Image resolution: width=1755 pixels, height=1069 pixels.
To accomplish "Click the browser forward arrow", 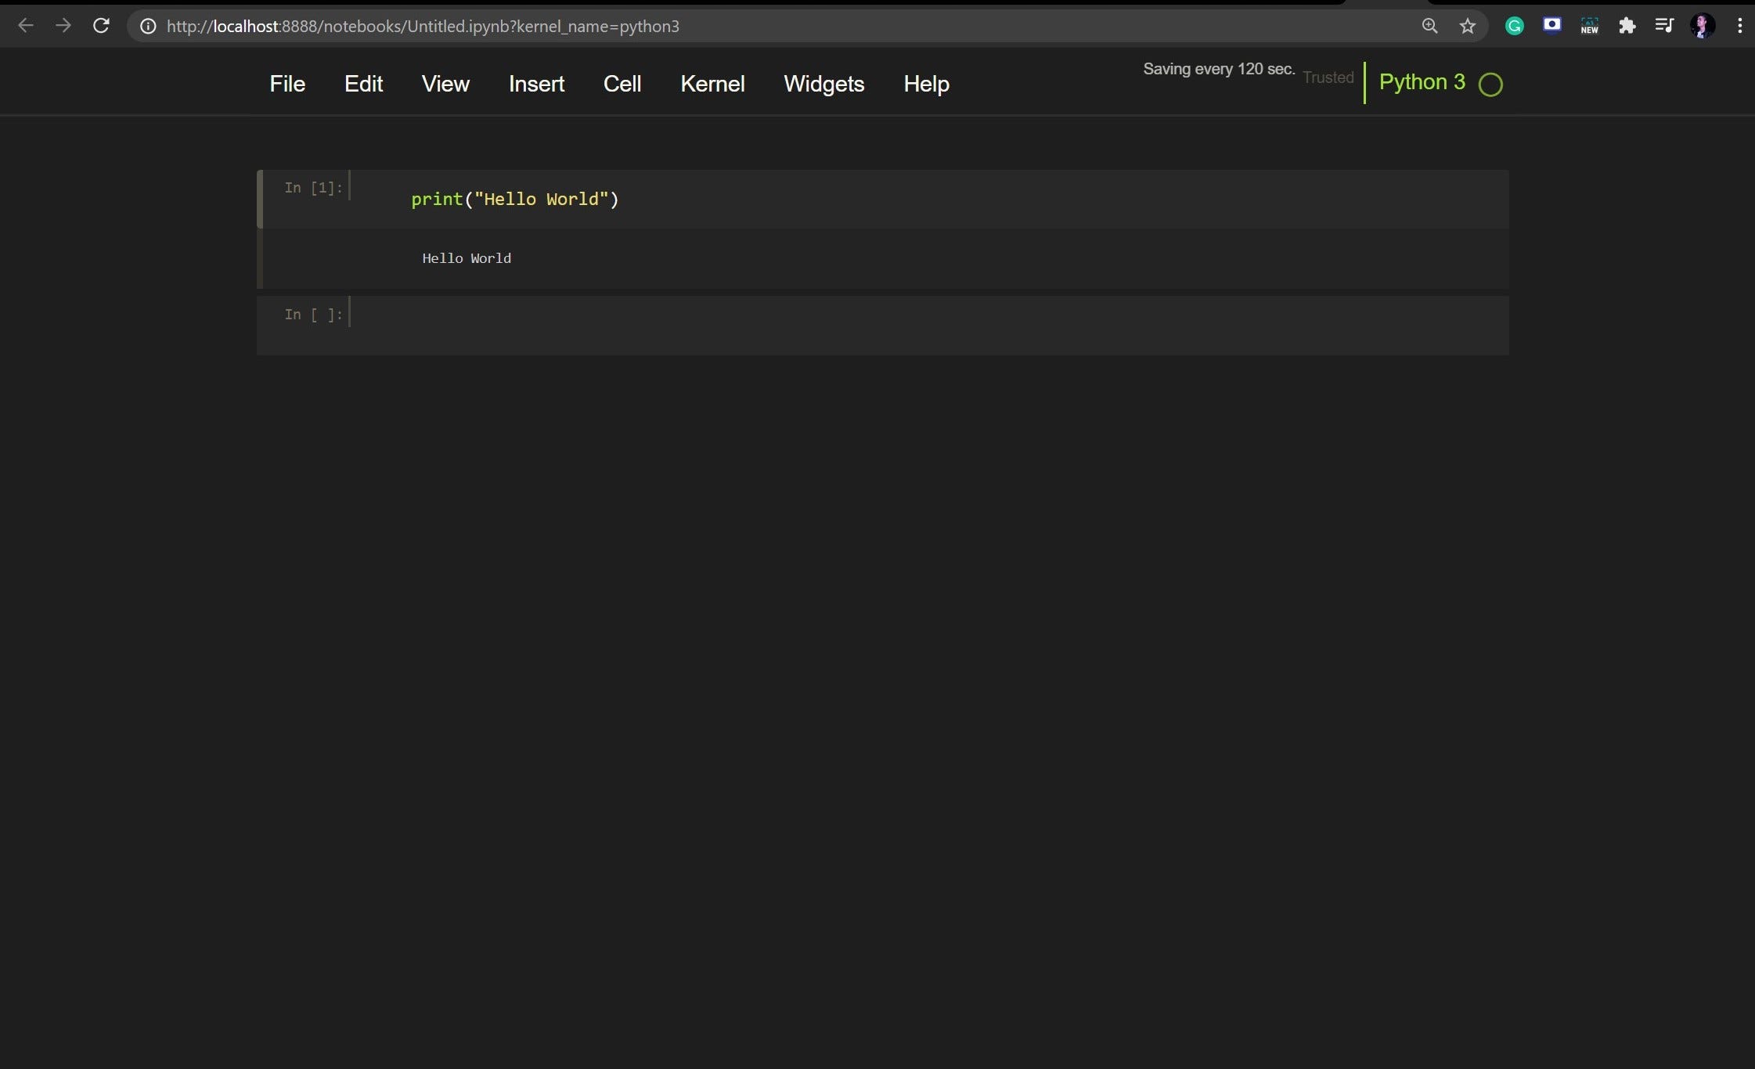I will click(63, 25).
